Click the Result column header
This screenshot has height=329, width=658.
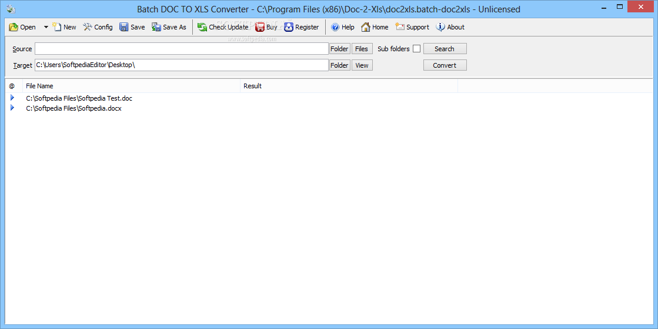point(349,86)
